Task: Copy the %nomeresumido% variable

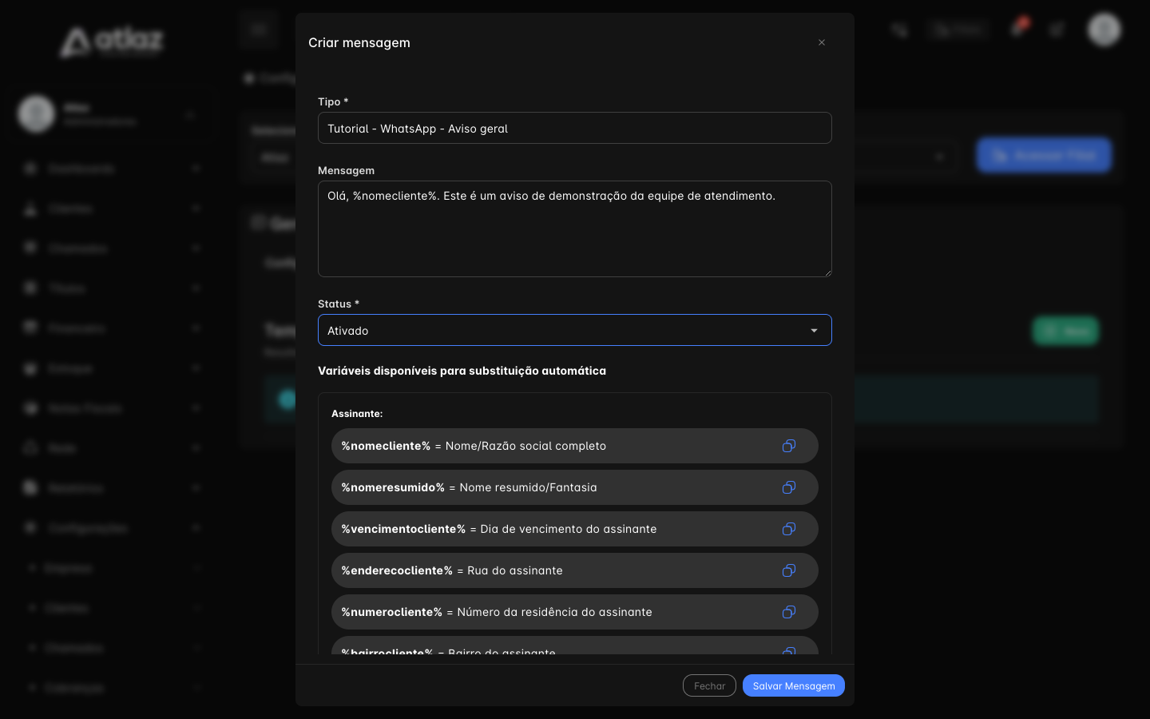Action: [x=789, y=487]
